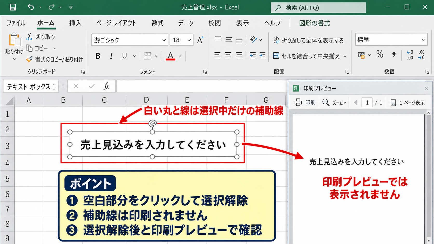Increase decimal places shown
434x244 pixels.
[x=410, y=55]
